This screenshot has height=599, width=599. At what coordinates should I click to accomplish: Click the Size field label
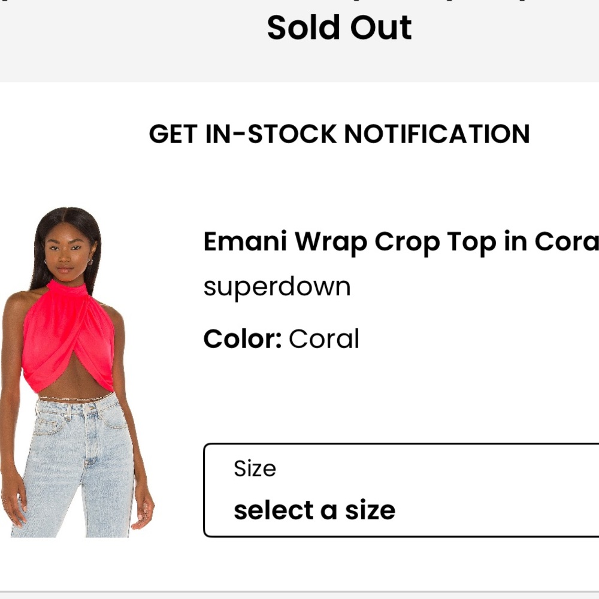255,468
